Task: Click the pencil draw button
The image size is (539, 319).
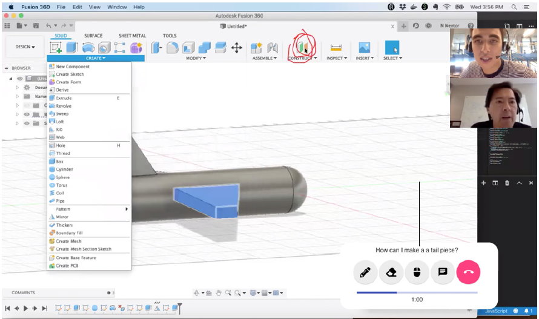Action: click(365, 272)
